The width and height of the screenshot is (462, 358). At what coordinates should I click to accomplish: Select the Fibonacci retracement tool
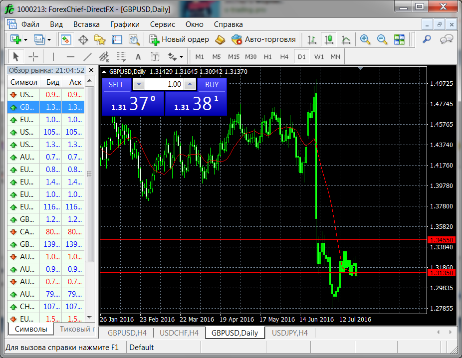121,56
